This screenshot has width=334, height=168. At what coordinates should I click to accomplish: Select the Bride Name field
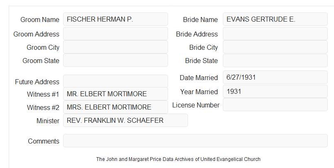pyautogui.click(x=275, y=19)
